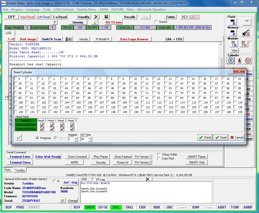
Task: Click the Orig button
Action: [74, 182]
